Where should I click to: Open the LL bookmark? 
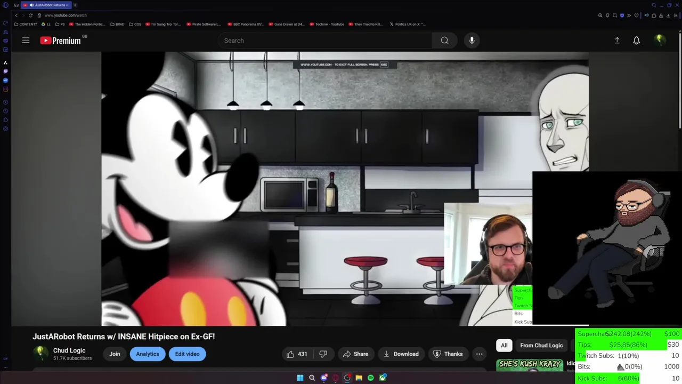(x=46, y=24)
